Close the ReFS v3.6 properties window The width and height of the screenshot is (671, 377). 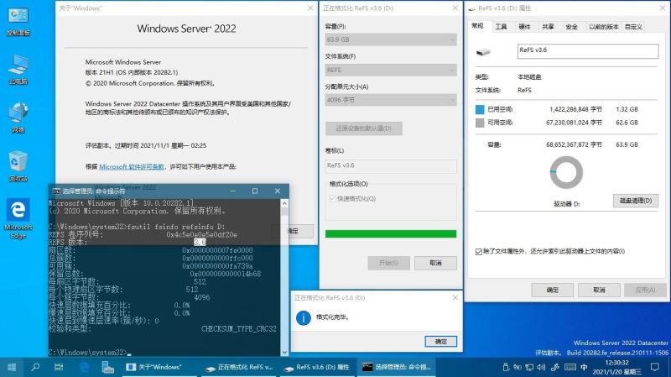[663, 8]
